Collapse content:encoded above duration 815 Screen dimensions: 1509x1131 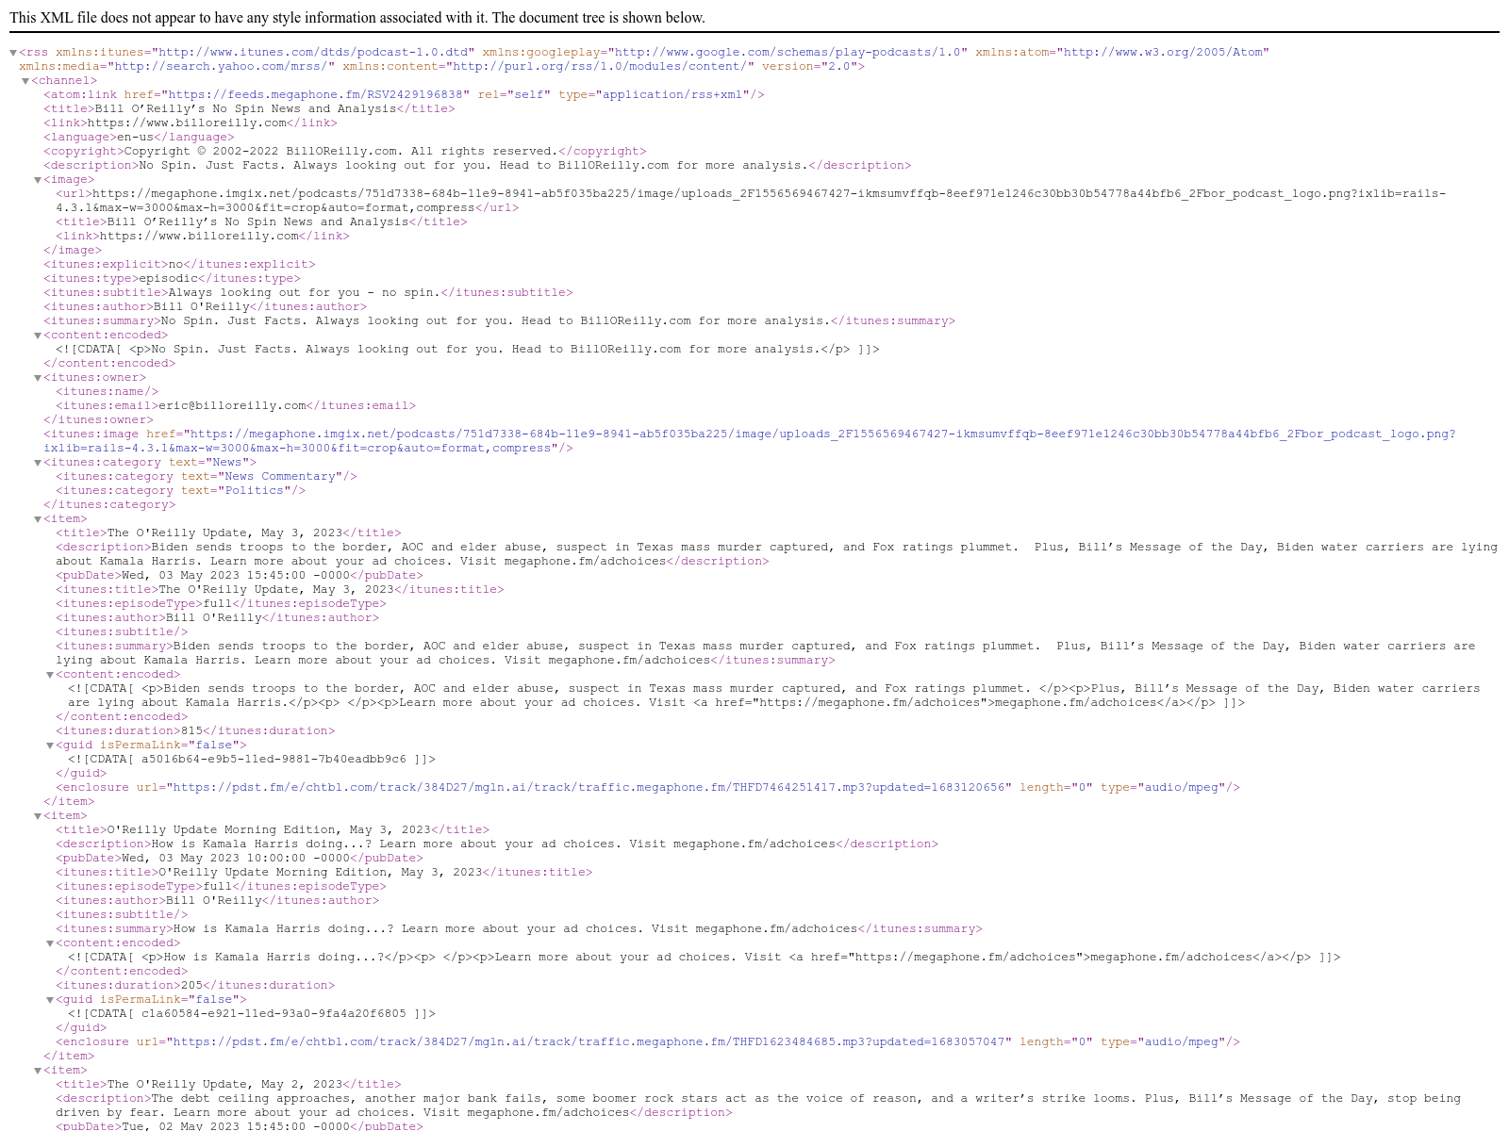pos(50,675)
